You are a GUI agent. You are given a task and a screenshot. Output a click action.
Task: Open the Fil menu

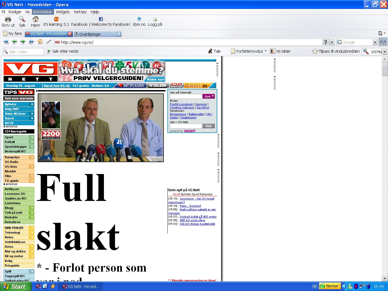click(3, 12)
